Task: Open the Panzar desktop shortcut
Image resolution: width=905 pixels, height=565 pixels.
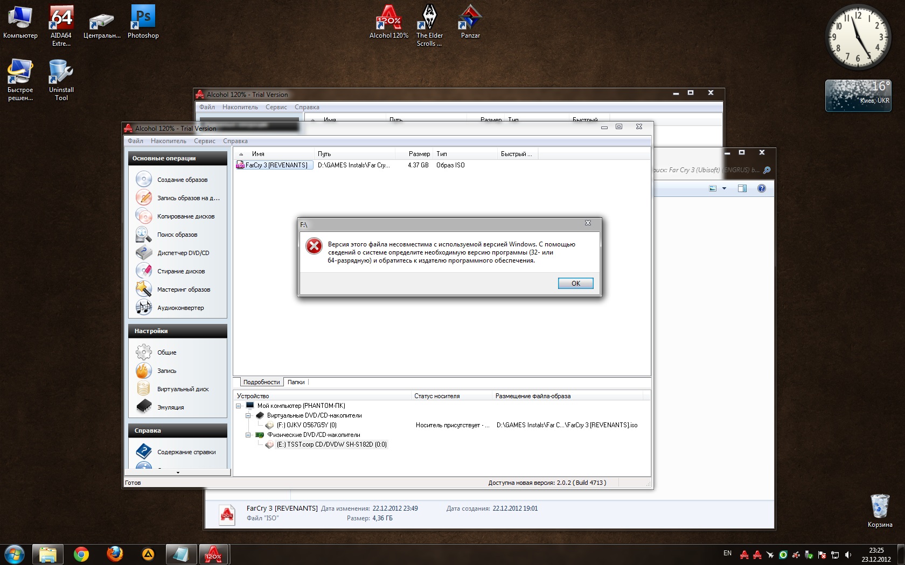Action: 470,23
